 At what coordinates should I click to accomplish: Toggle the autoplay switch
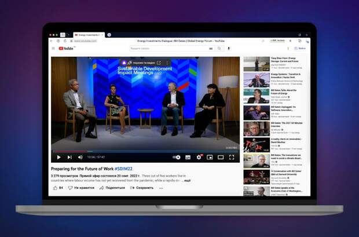pos(177,157)
